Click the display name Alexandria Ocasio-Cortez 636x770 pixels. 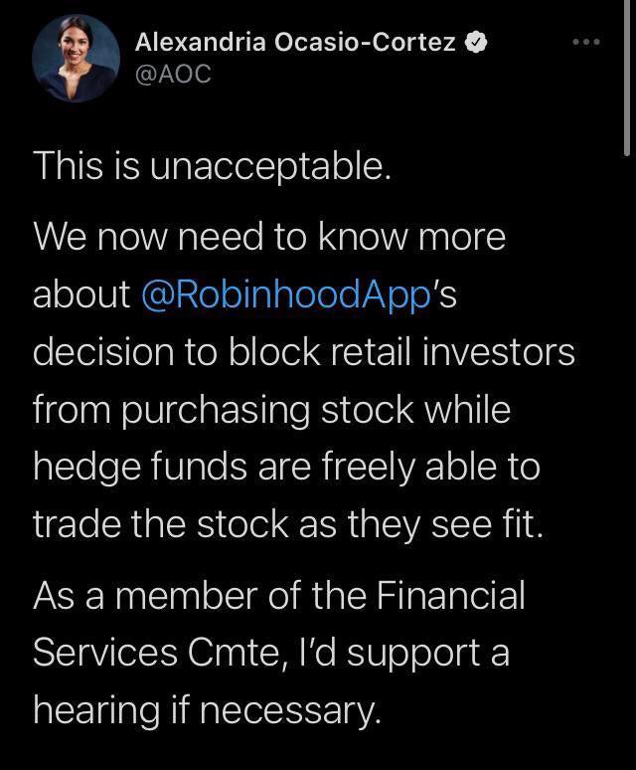[295, 42]
